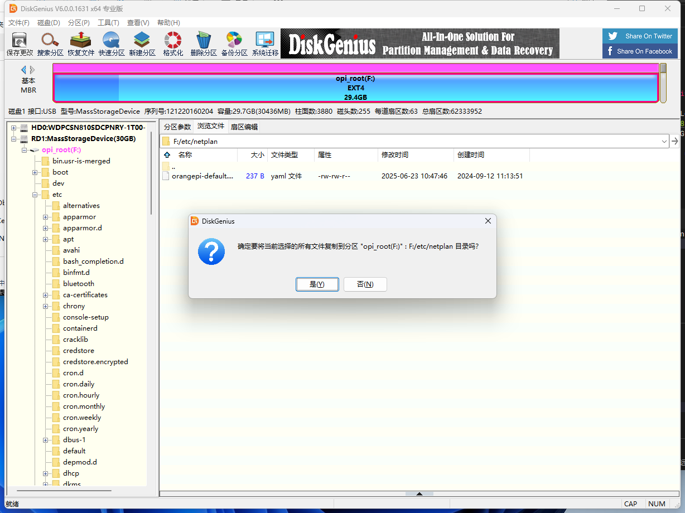The height and width of the screenshot is (513, 685).
Task: Open the path dropdown for F:/etc/netplan
Action: click(664, 141)
